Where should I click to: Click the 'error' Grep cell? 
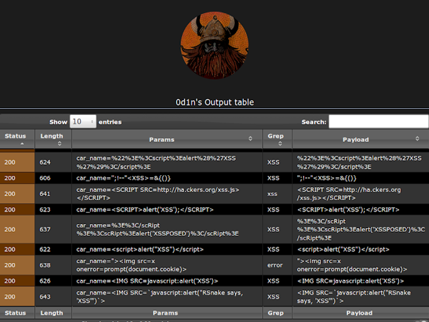tap(277, 265)
